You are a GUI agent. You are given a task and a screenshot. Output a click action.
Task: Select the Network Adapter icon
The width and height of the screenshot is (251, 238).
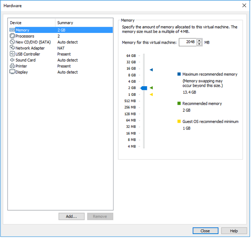(12, 48)
